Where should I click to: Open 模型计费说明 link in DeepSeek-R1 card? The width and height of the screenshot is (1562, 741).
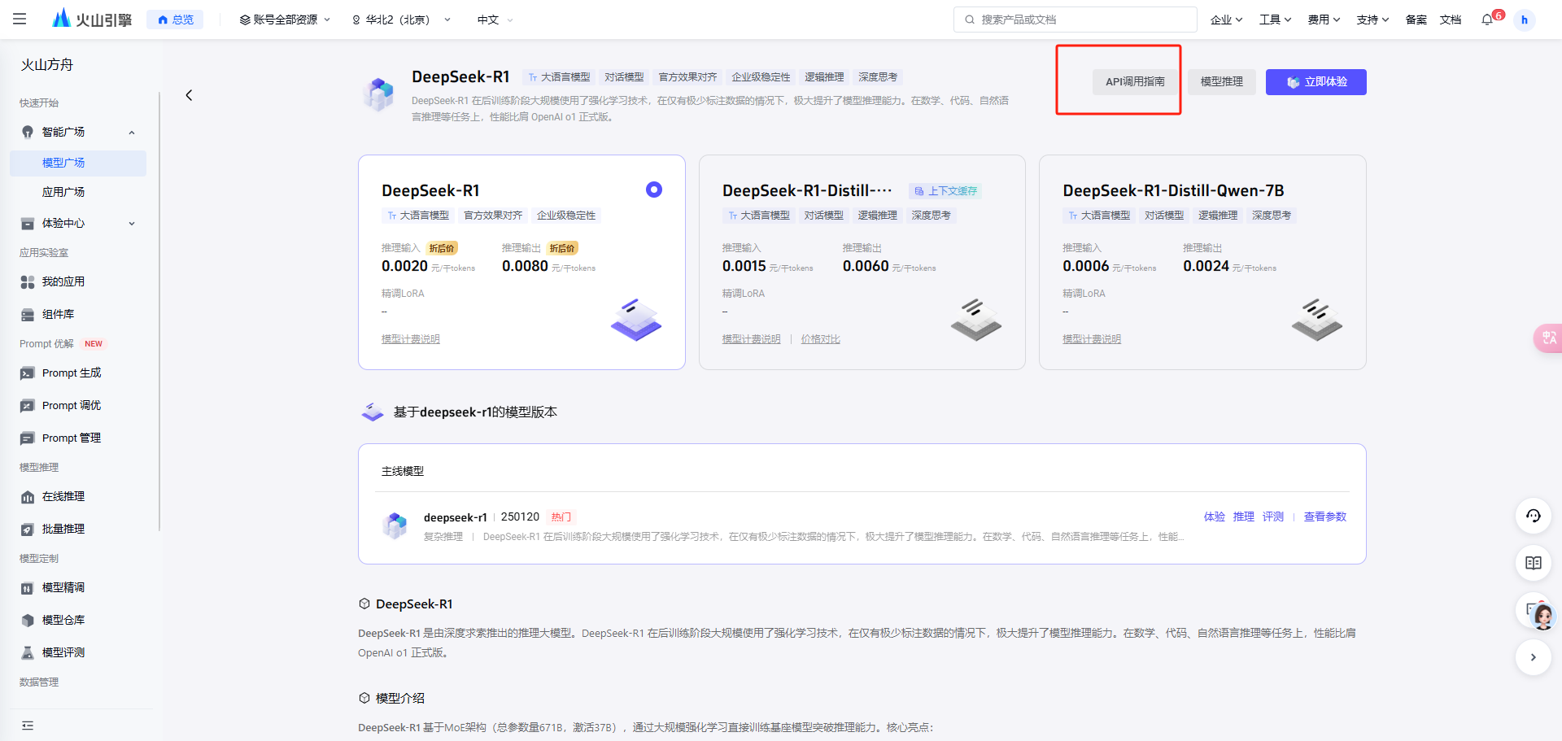[x=411, y=339]
